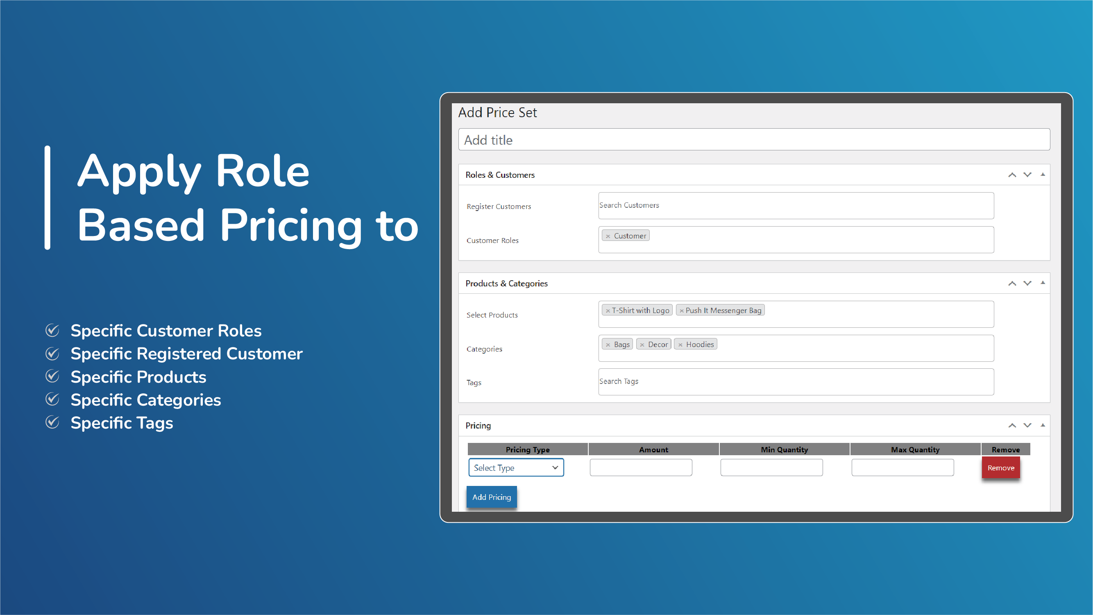Click the Specific Customer Roles text
Screen dimensions: 1093x615
pyautogui.click(x=166, y=331)
